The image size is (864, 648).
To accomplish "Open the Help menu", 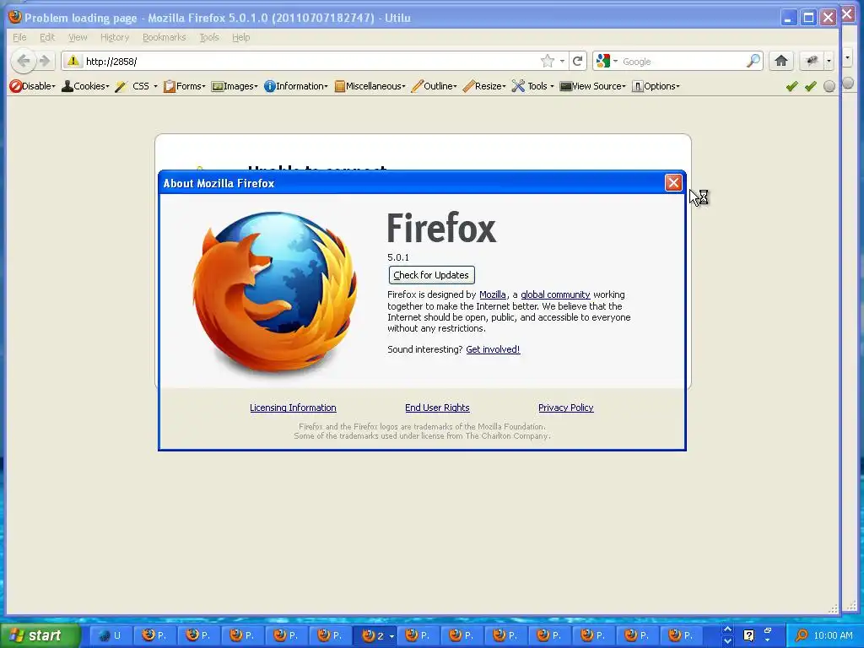I will click(240, 37).
